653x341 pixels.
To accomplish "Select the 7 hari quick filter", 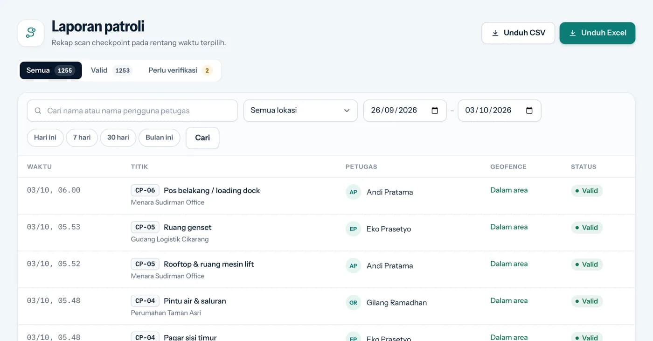I will [82, 138].
